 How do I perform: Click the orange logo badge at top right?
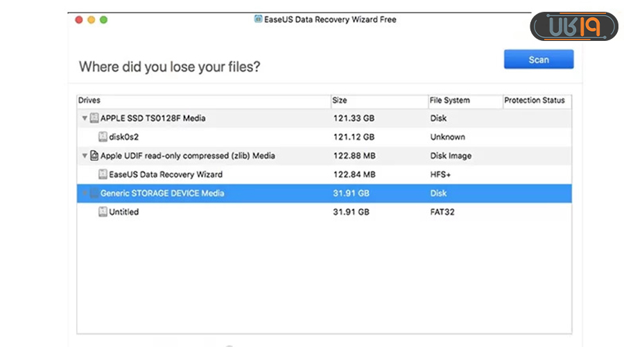click(x=574, y=26)
